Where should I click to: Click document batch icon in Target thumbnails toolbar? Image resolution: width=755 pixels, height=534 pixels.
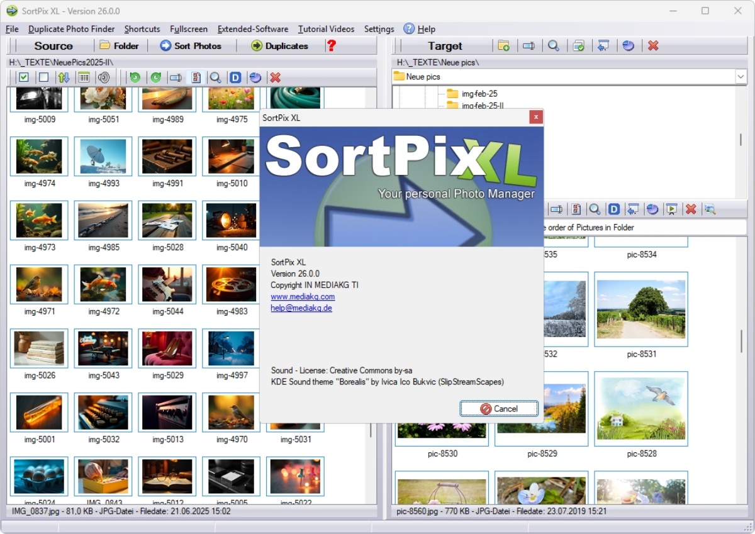pos(575,209)
